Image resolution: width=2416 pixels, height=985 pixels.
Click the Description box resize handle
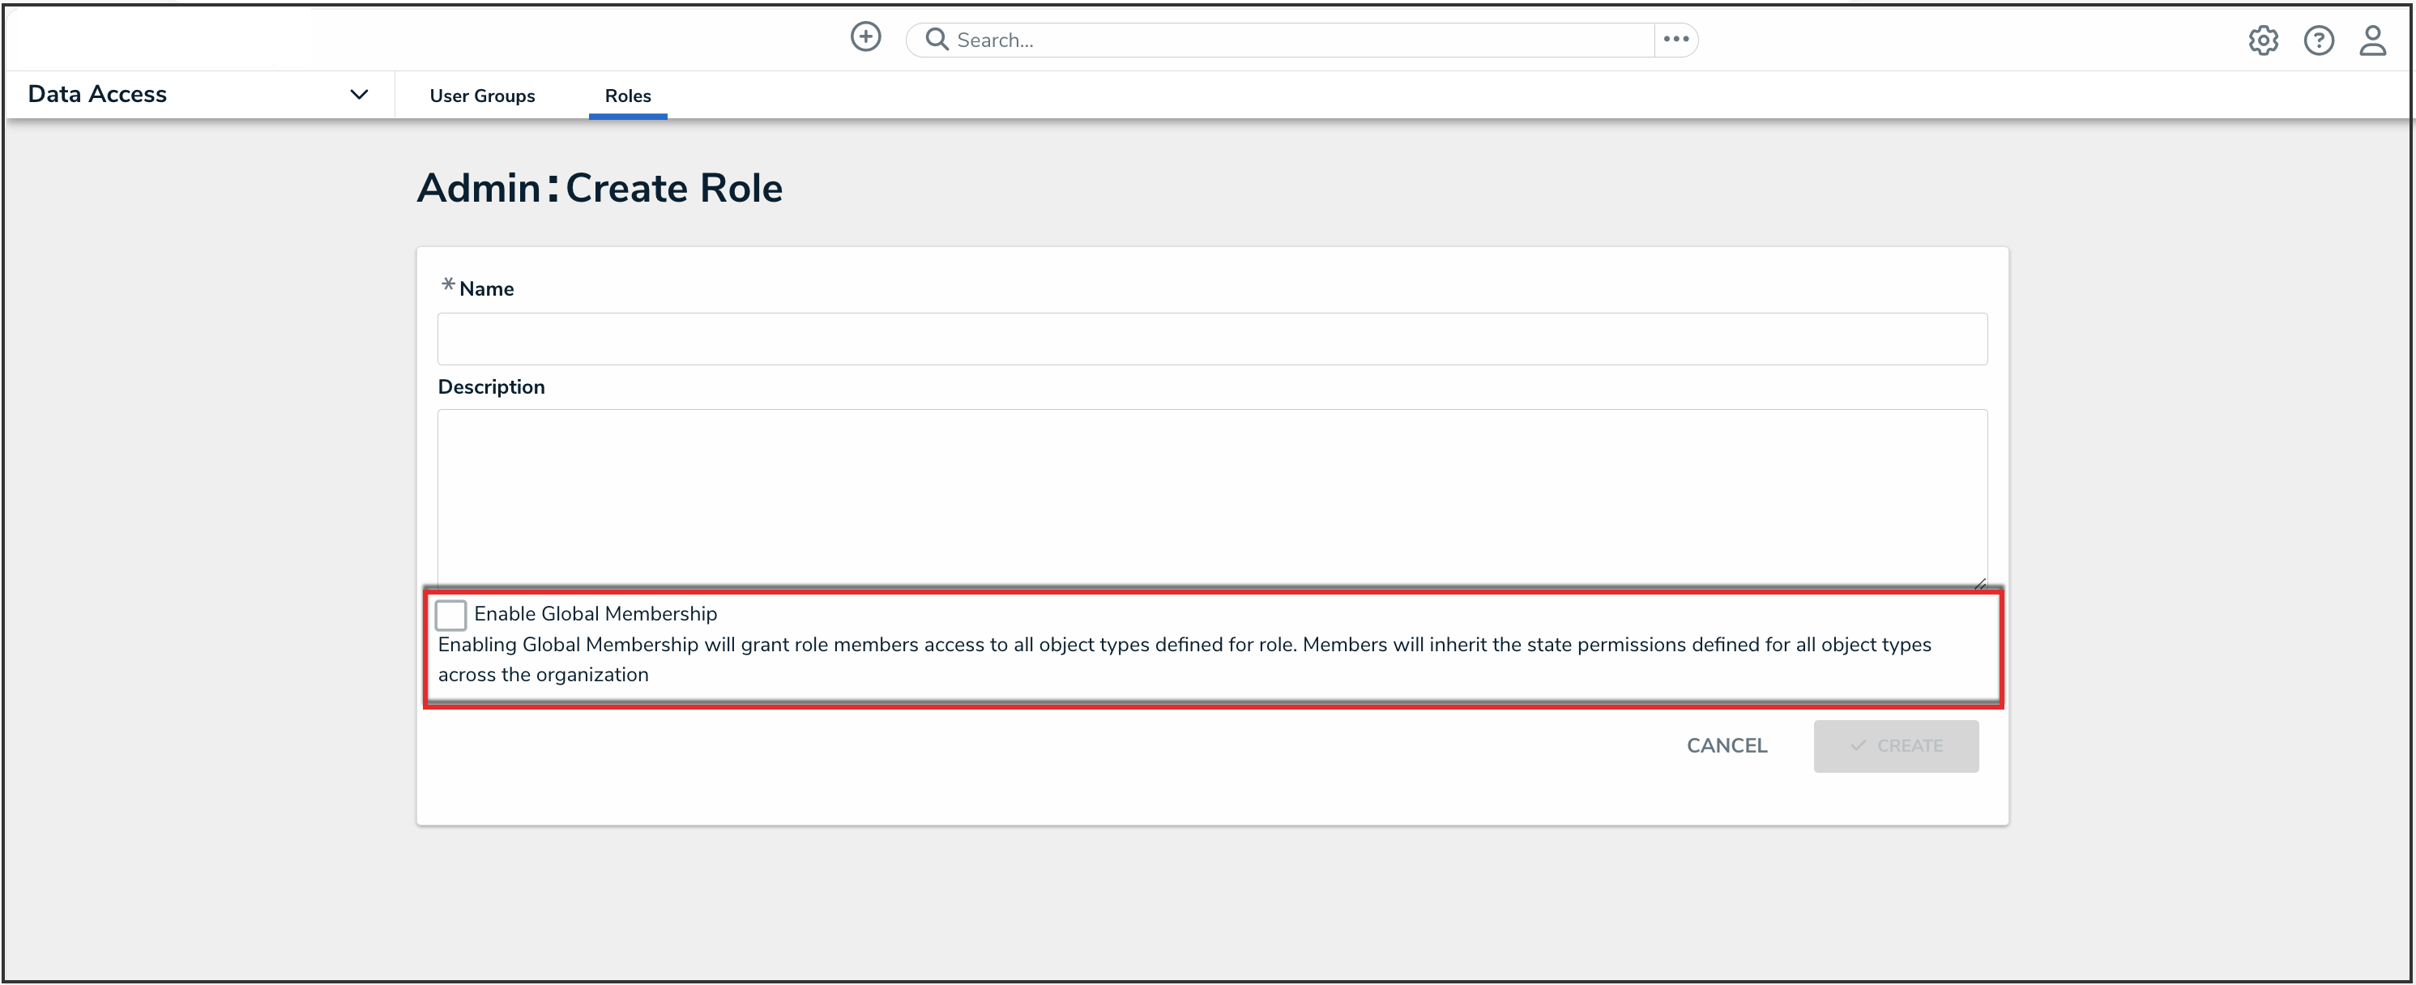coord(1979,583)
